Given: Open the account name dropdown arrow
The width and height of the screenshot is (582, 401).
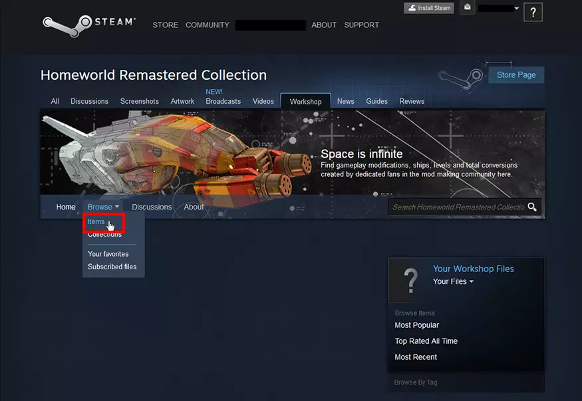Looking at the screenshot, I should tap(516, 8).
